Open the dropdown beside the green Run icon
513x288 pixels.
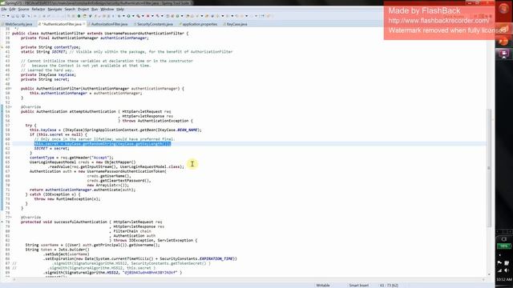pyautogui.click(x=133, y=16)
